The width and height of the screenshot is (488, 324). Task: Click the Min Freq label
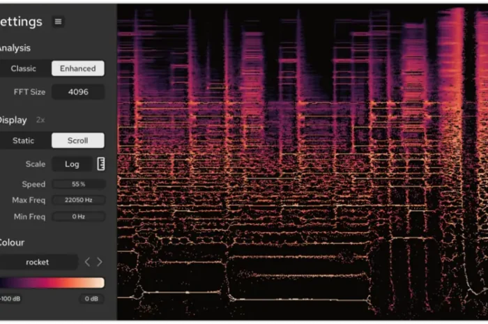click(x=29, y=217)
